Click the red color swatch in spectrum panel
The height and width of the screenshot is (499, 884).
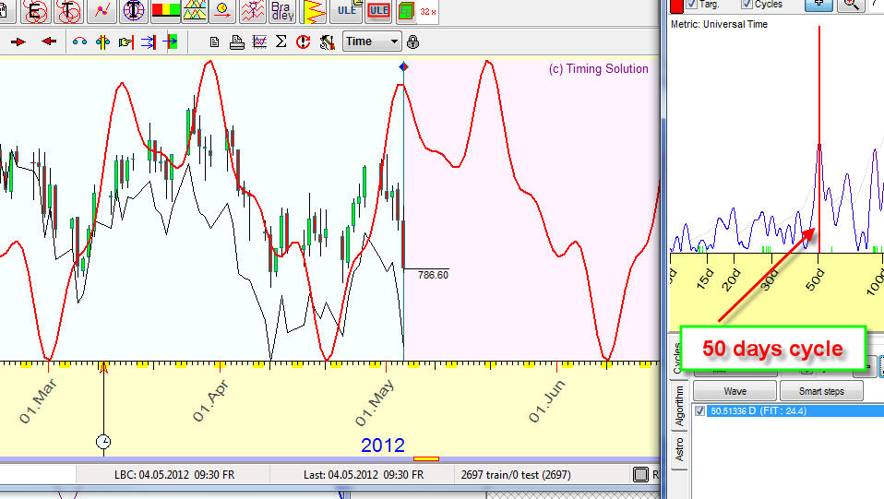676,6
